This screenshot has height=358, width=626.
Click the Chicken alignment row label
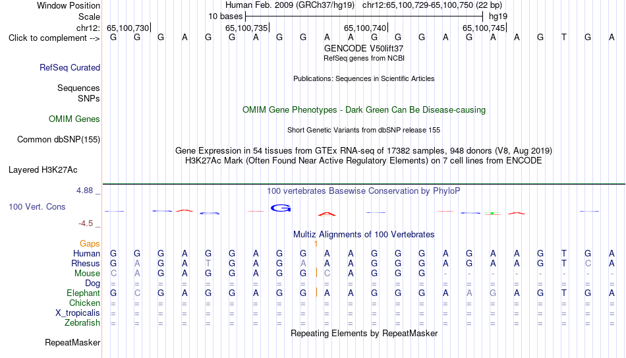tap(84, 303)
